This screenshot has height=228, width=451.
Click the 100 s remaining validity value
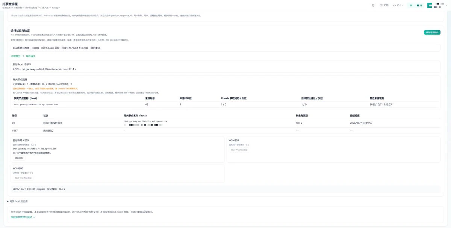(x=299, y=123)
